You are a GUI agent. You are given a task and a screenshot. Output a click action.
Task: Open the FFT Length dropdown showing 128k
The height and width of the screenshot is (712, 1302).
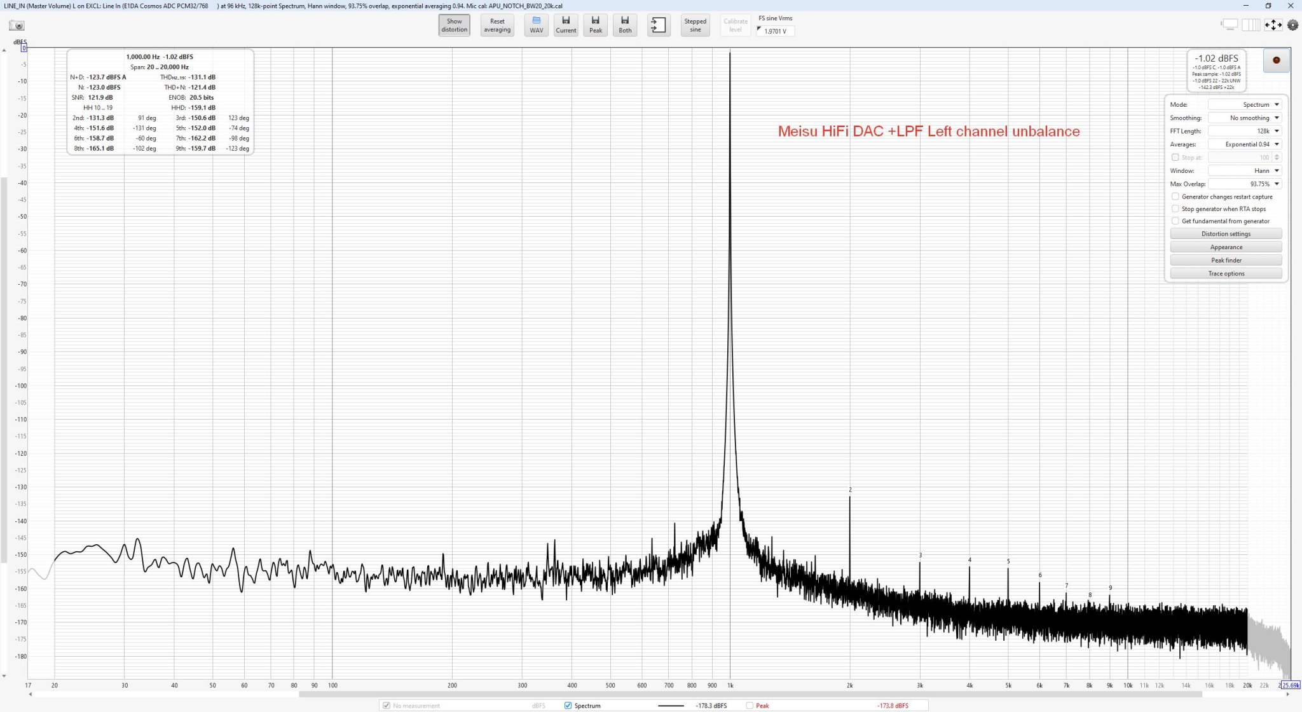point(1245,131)
